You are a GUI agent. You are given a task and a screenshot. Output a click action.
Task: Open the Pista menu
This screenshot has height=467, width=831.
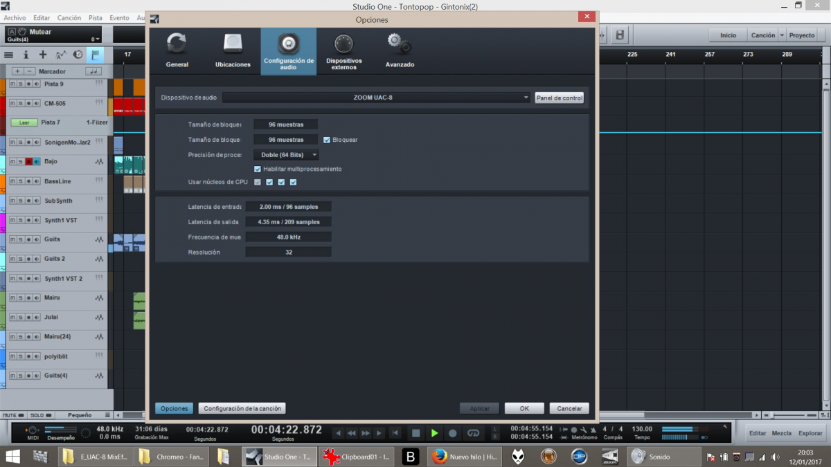(x=96, y=18)
